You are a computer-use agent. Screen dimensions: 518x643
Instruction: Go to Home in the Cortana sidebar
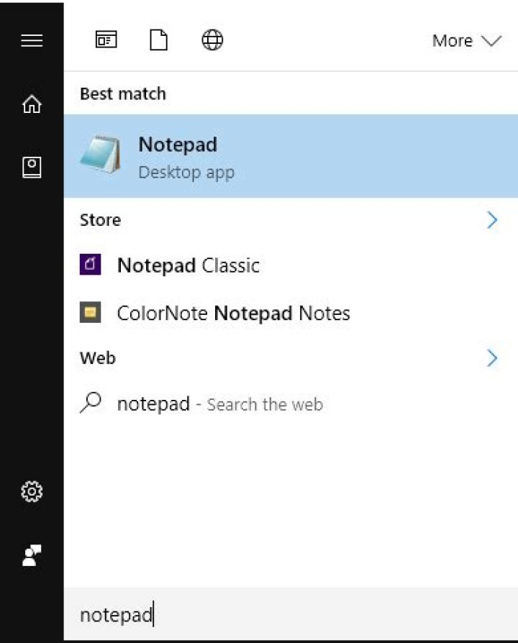click(x=32, y=104)
